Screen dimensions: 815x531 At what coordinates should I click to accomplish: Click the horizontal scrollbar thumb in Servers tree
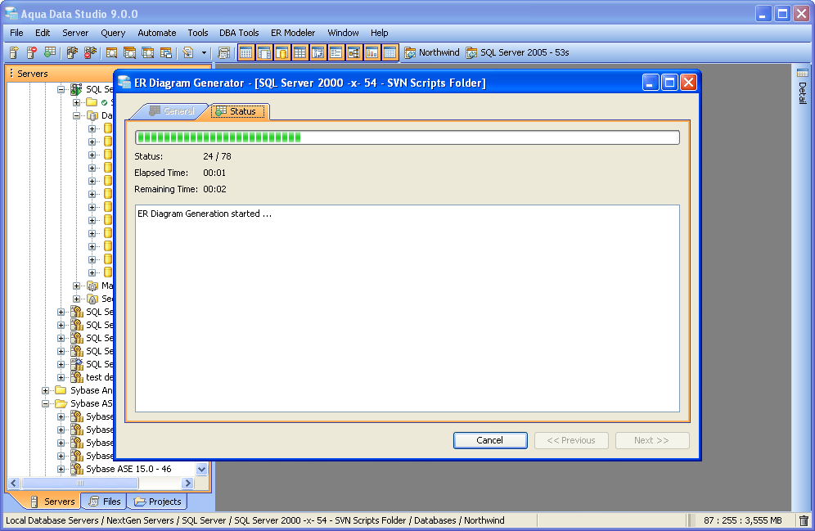(x=80, y=484)
